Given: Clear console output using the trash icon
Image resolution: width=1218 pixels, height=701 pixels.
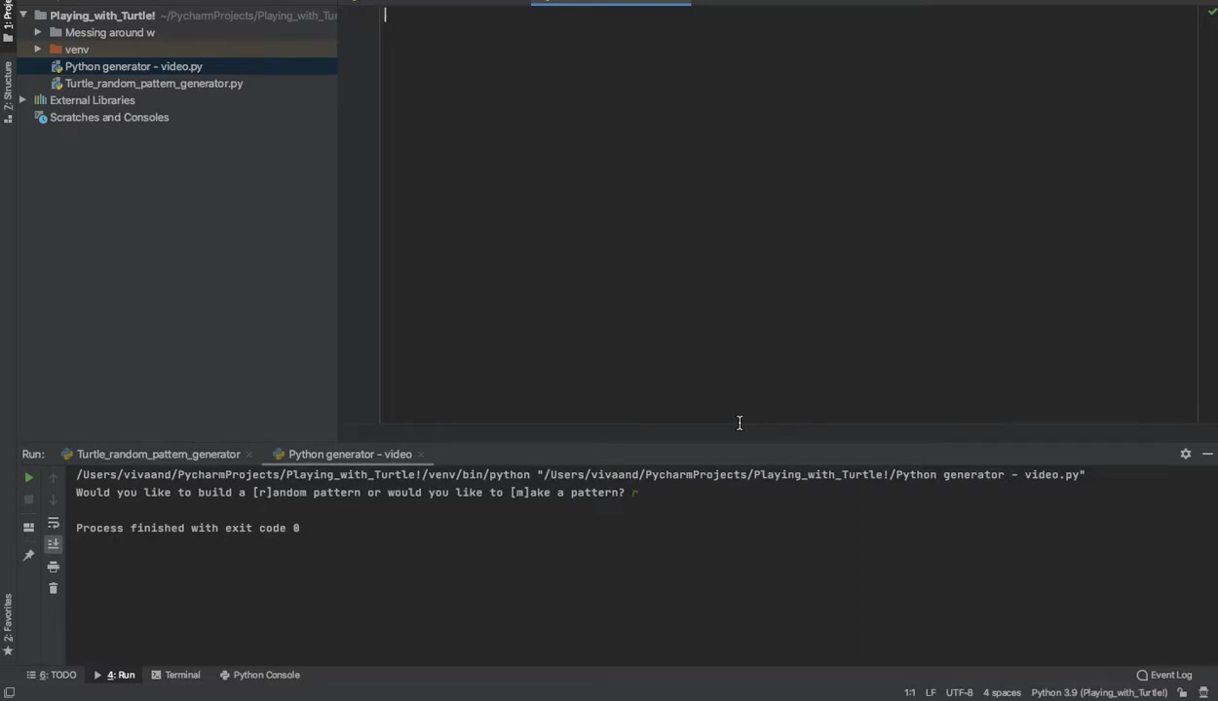Looking at the screenshot, I should 54,588.
